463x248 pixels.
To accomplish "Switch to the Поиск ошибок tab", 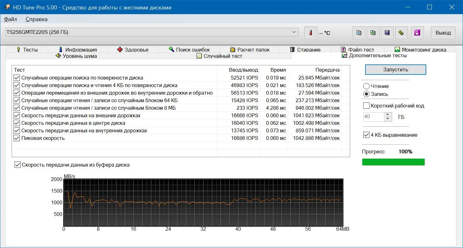I will (x=189, y=49).
